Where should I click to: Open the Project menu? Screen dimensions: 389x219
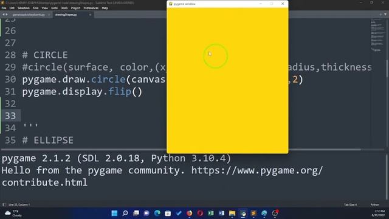click(75, 8)
